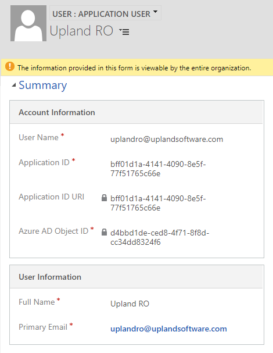
Task: Open the User: Application User form selector
Action: [105, 13]
